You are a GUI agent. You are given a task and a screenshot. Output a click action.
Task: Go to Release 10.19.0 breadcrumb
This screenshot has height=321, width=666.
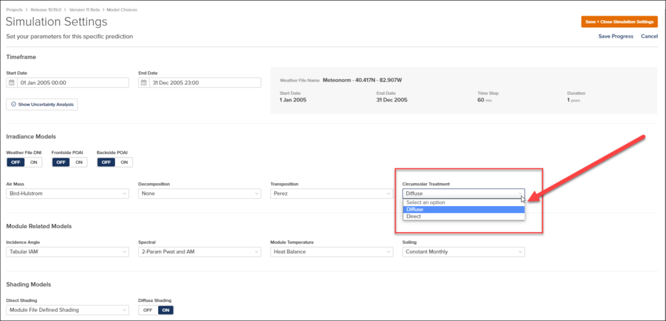(x=45, y=9)
